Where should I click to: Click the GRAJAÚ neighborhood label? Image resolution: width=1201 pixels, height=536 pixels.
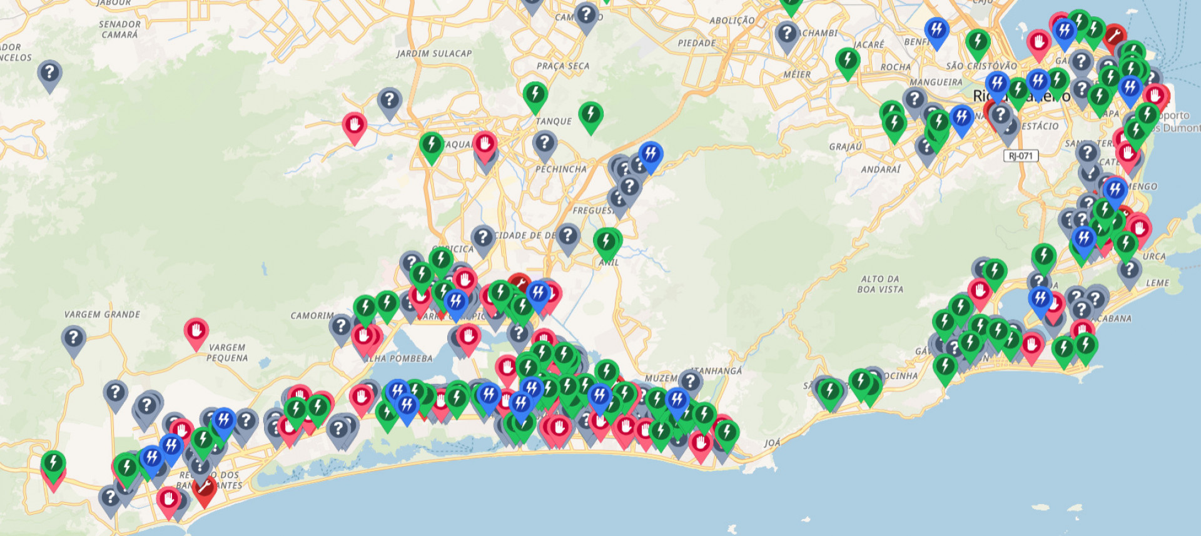[x=846, y=146]
